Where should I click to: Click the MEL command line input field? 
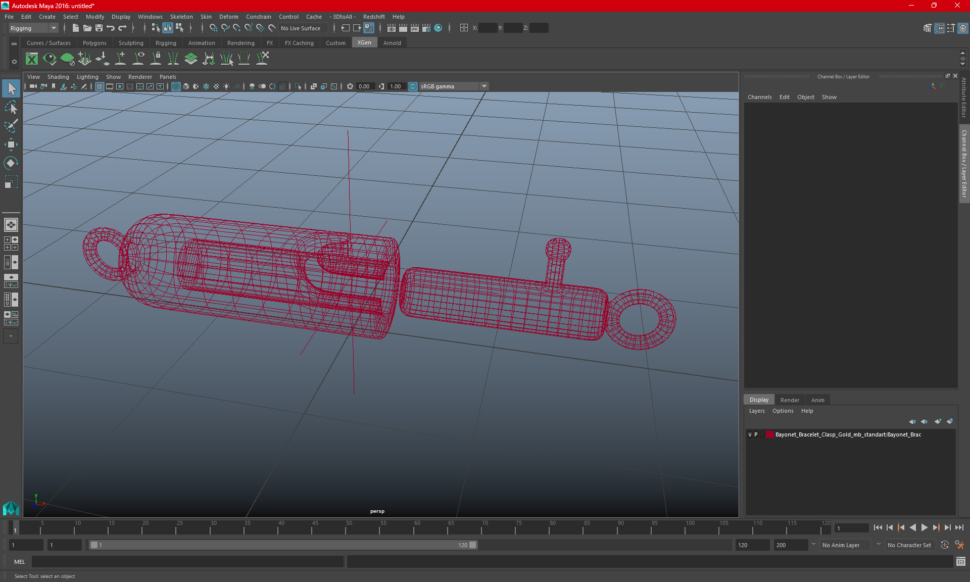click(187, 562)
